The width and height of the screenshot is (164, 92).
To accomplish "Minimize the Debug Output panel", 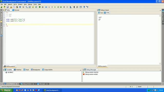I will pyautogui.click(x=160, y=10).
